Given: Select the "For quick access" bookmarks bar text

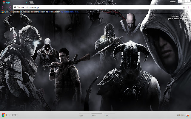Looking at the screenshot, I should click(35, 12).
